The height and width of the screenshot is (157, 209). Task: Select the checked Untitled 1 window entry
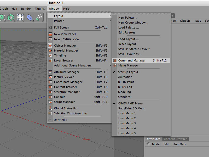click(x=61, y=120)
